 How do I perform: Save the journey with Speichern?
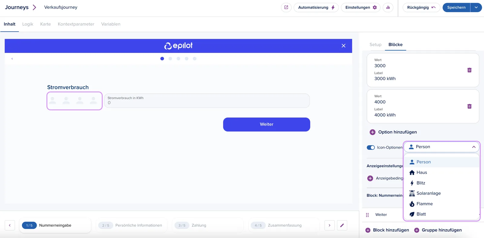click(x=456, y=7)
